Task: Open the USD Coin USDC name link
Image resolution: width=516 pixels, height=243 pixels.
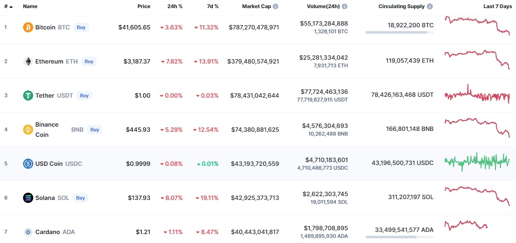Action: pyautogui.click(x=59, y=164)
